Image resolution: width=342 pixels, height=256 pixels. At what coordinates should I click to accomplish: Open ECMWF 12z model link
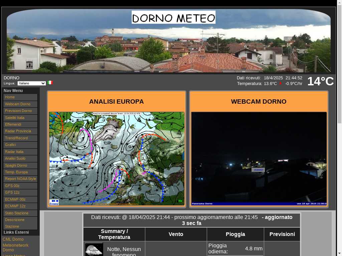[20, 206]
